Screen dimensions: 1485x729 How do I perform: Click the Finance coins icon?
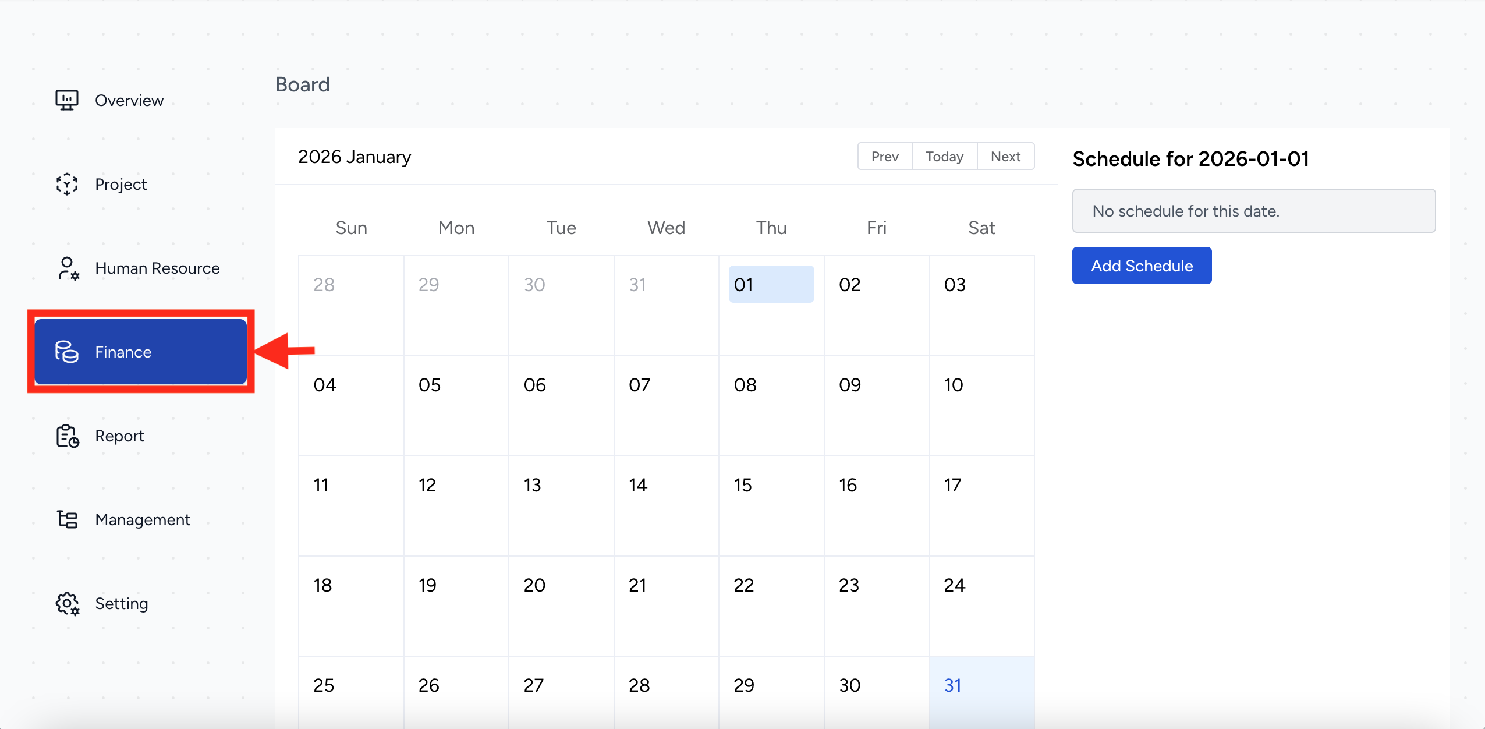tap(67, 352)
